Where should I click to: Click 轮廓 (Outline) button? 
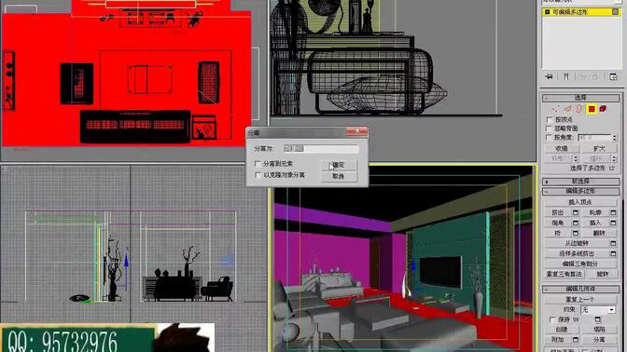(595, 212)
